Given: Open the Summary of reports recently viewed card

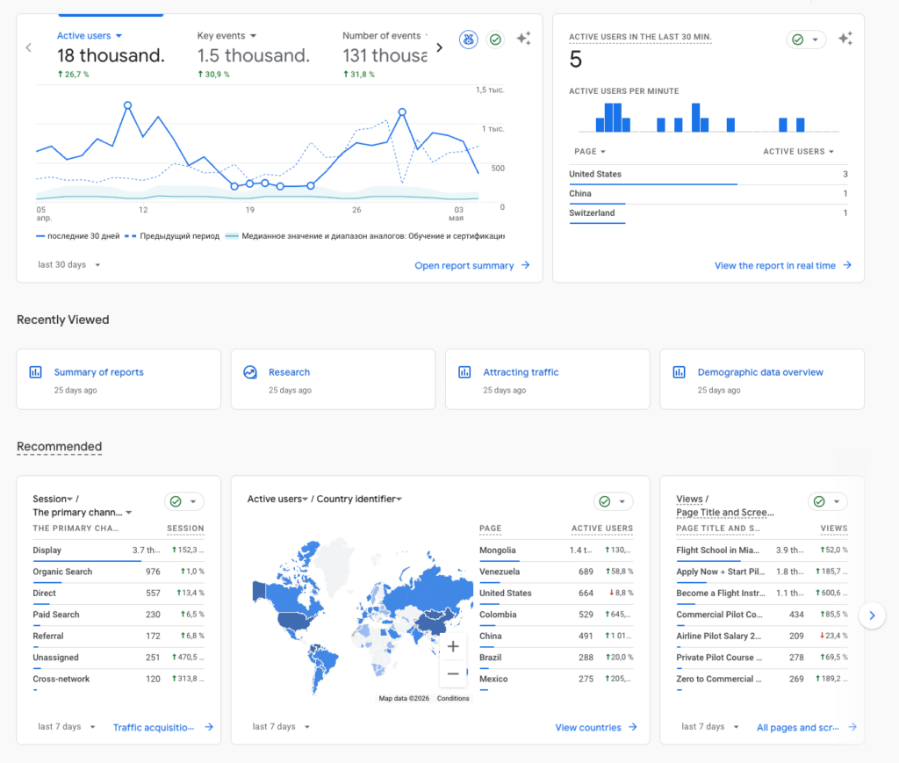Looking at the screenshot, I should pyautogui.click(x=119, y=379).
